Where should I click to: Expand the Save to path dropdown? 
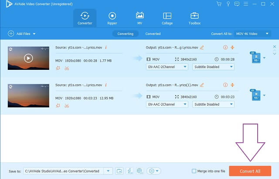point(108,171)
